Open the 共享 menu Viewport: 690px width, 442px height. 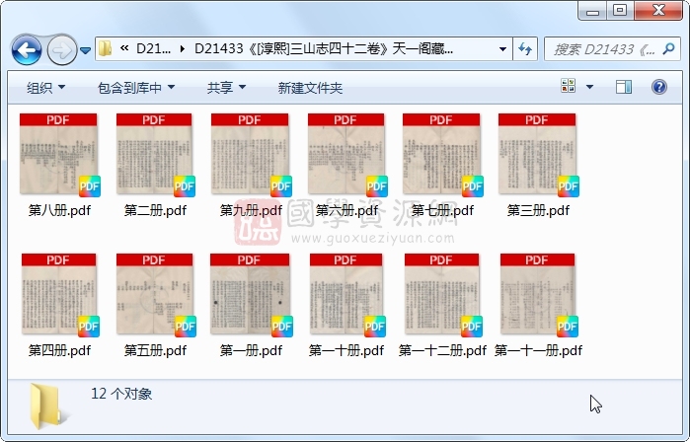[x=226, y=88]
